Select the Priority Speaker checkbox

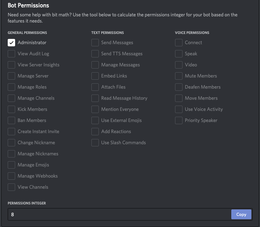(179, 120)
